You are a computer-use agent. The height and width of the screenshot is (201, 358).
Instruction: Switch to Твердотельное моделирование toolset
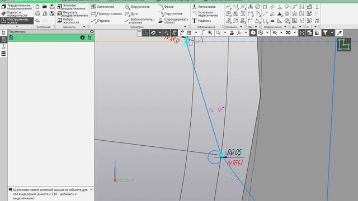[17, 7]
